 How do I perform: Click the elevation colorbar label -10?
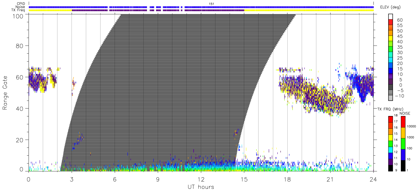[x=399, y=96]
